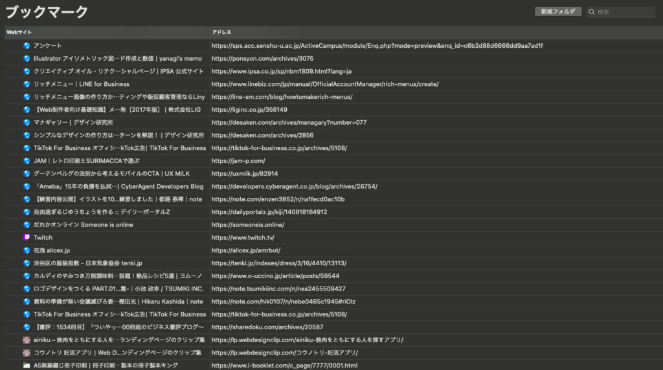This screenshot has height=370, width=663.
Task: Click address https://dailyportalz.jp/kiji/140818164912
Action: click(269, 212)
